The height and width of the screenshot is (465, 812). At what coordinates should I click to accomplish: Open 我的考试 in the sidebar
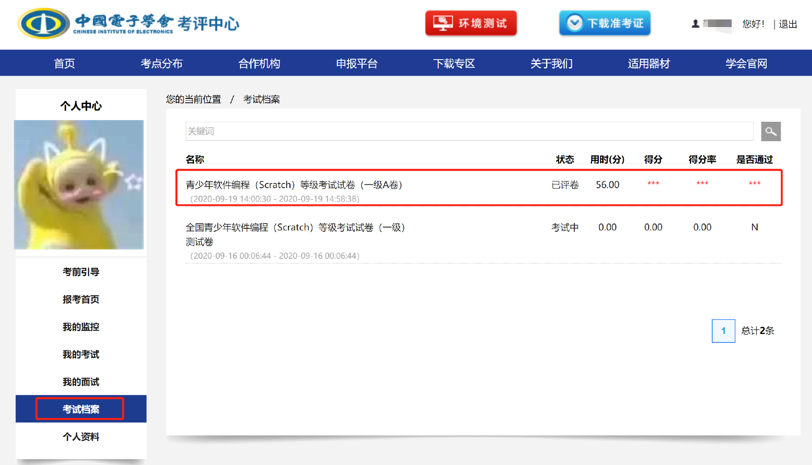(x=81, y=354)
